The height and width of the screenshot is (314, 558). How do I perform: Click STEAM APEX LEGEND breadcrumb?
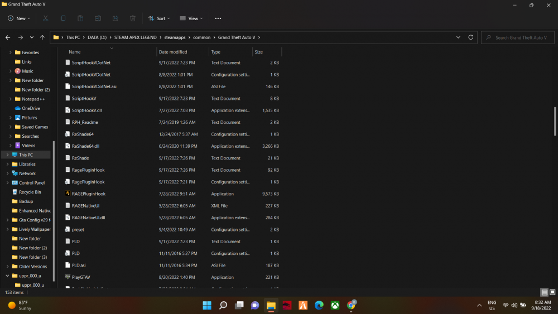coord(135,37)
